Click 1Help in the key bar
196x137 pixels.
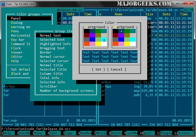tap(8, 133)
